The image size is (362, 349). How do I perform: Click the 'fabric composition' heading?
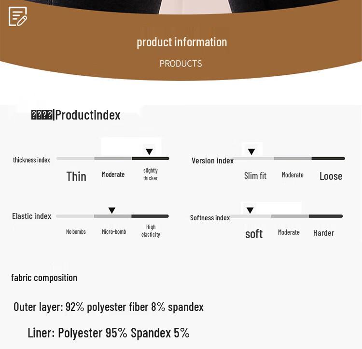pyautogui.click(x=44, y=278)
